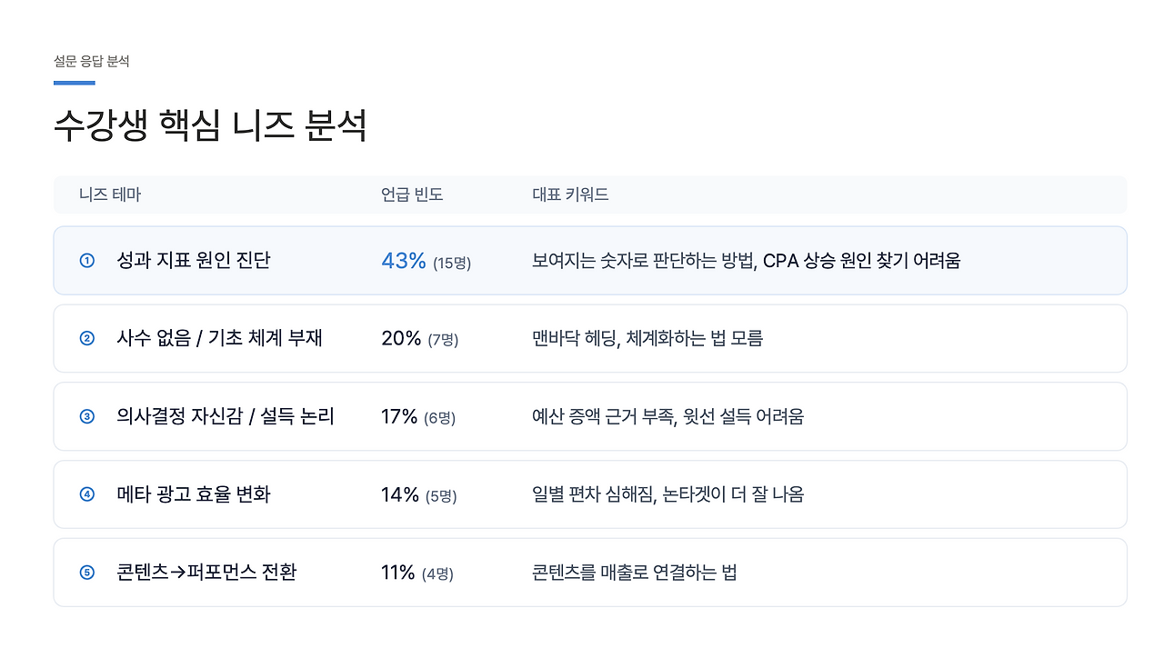The image size is (1164, 648).
Task: Click the 설문 응답 분석 label
Action: (92, 62)
